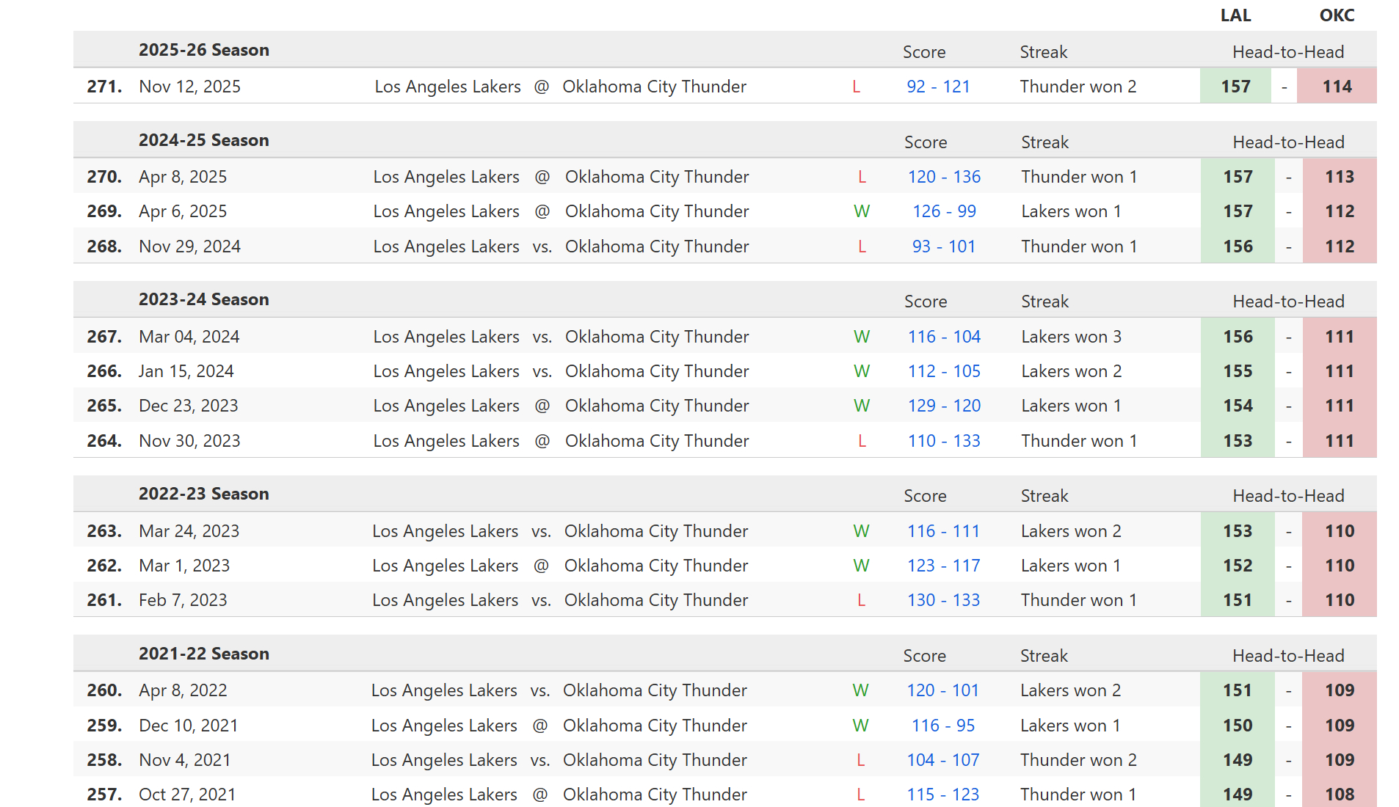Open the 116 - 111 score link
Image resolution: width=1399 pixels, height=807 pixels.
tap(943, 531)
